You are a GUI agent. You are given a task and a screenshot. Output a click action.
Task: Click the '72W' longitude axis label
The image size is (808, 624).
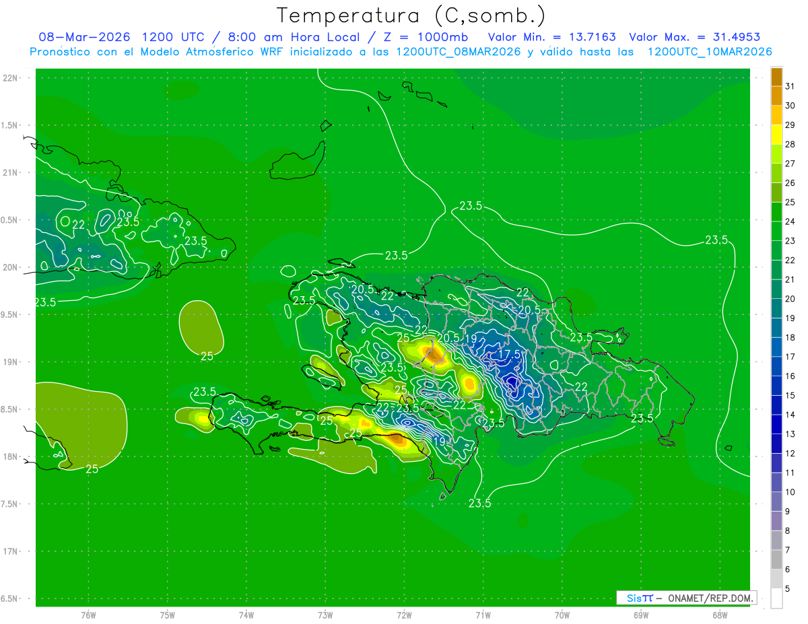[404, 615]
